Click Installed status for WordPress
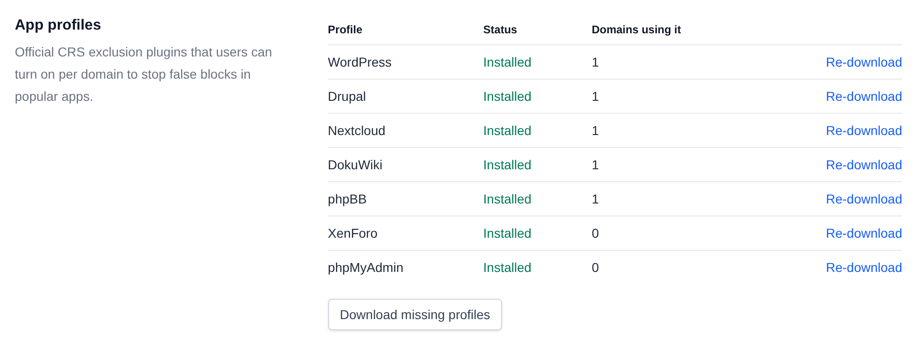 pos(507,62)
